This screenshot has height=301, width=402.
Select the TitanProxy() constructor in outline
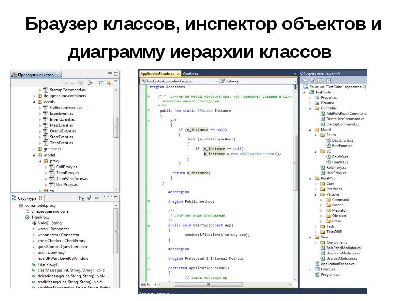coord(48,264)
